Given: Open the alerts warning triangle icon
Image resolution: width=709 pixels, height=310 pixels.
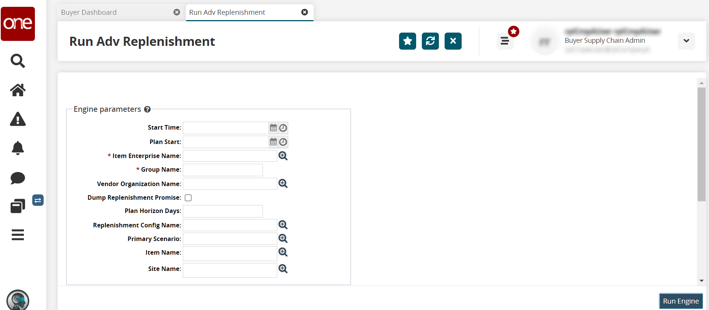Looking at the screenshot, I should [x=18, y=119].
